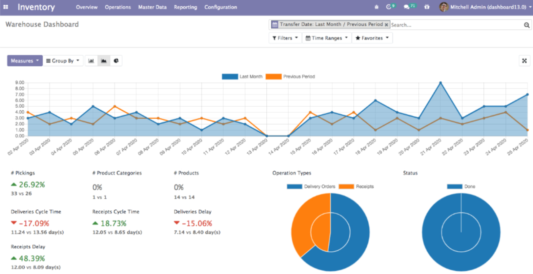Open activities clock icon with badge 9
Viewport: 533px width, 274px height.
[x=391, y=7]
